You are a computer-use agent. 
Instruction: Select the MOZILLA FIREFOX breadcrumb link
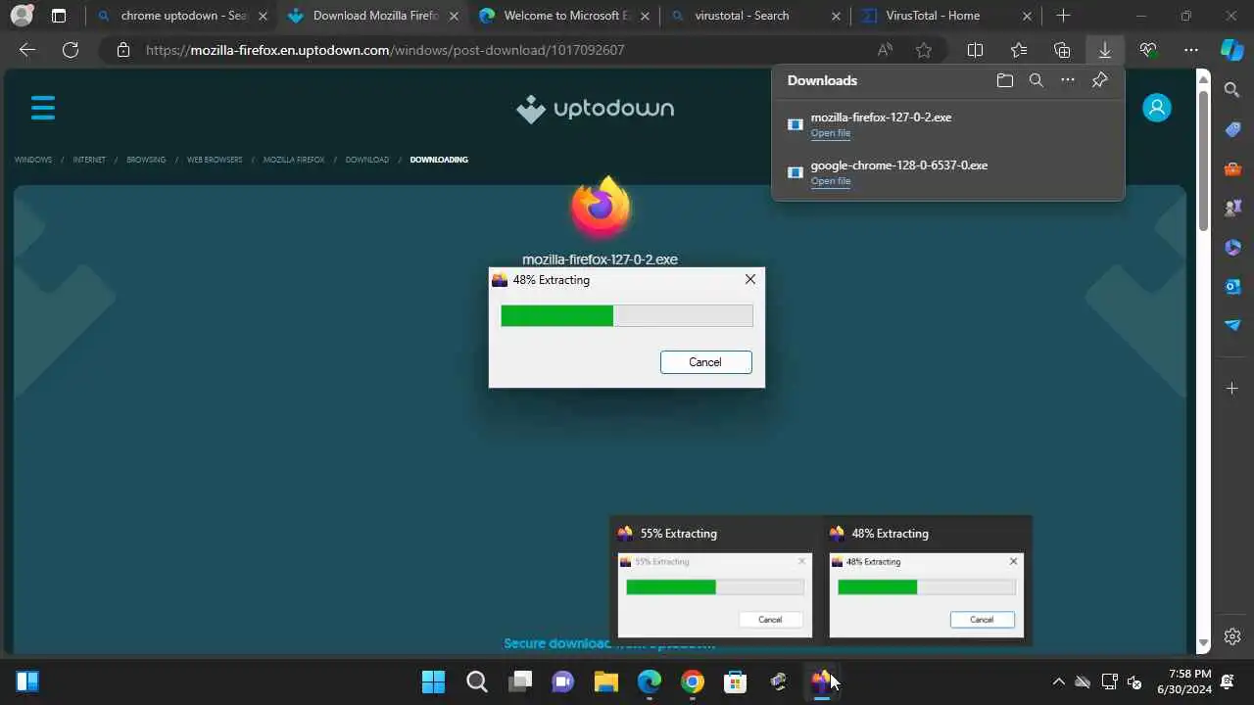pyautogui.click(x=294, y=160)
